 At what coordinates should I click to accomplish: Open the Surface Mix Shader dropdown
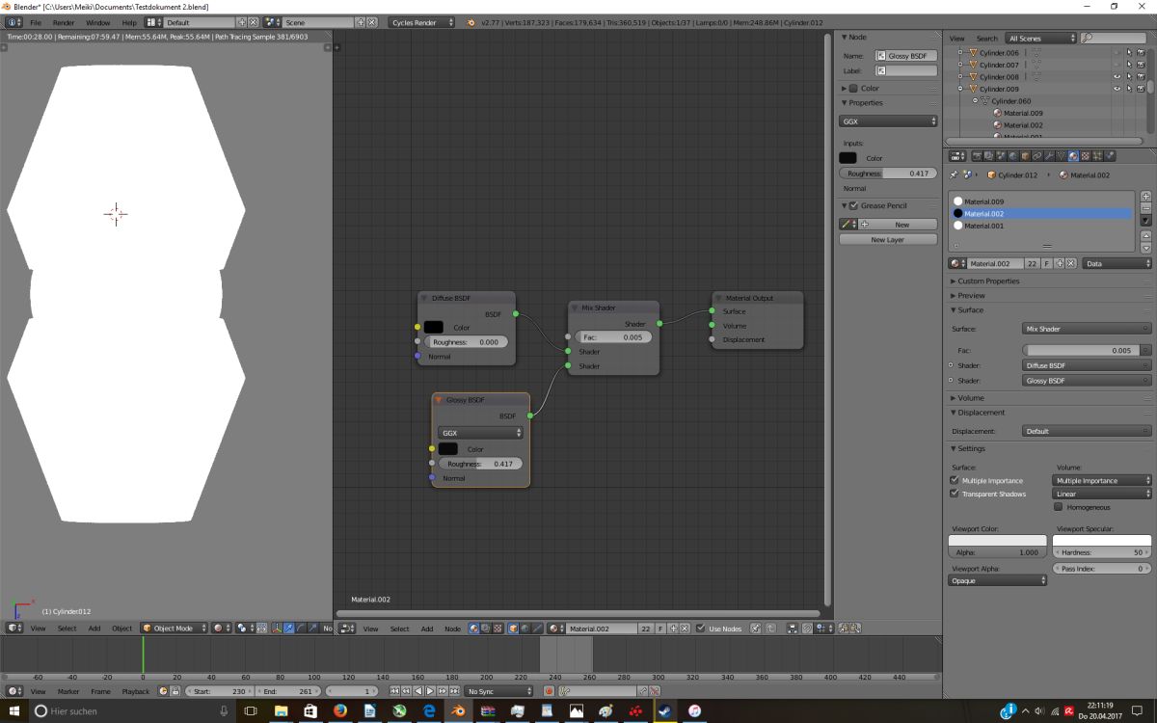click(x=1087, y=329)
